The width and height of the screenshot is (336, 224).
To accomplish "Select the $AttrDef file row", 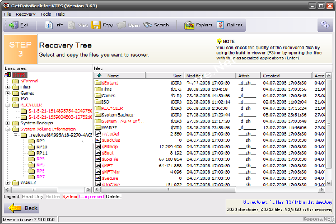I will pos(209,134).
